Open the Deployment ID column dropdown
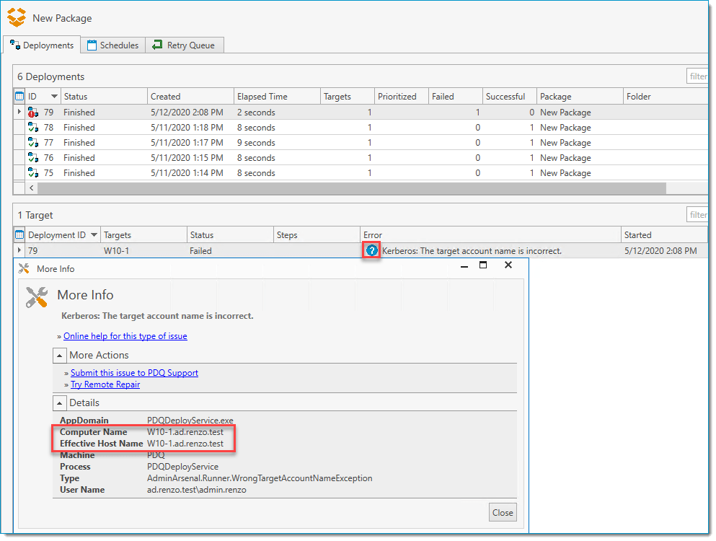 click(x=94, y=234)
